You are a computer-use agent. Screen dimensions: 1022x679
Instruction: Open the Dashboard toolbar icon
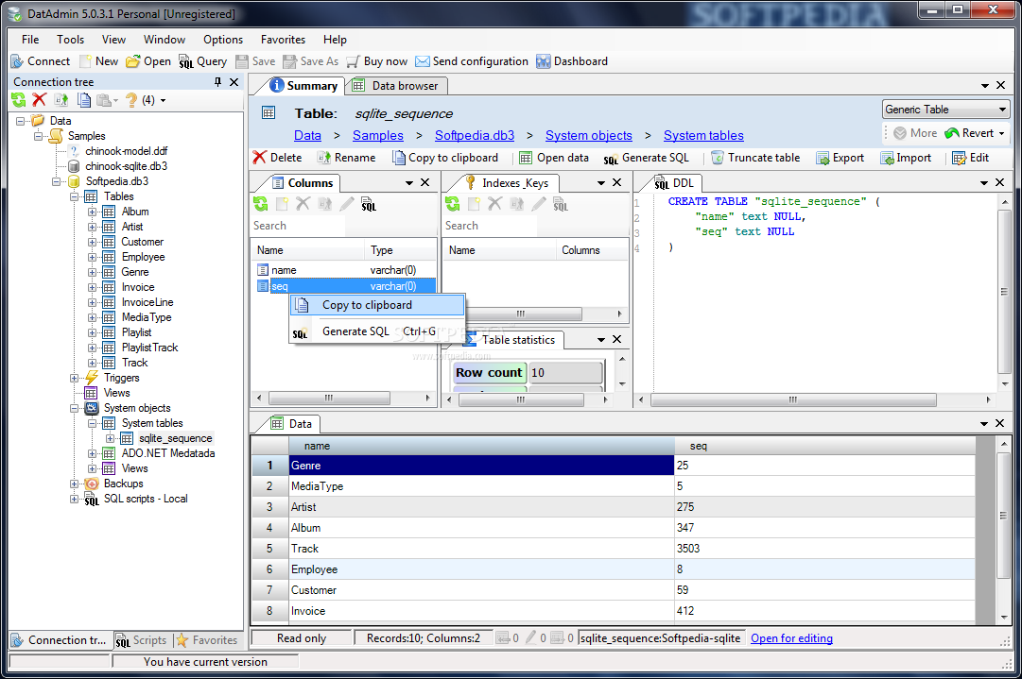coord(543,61)
